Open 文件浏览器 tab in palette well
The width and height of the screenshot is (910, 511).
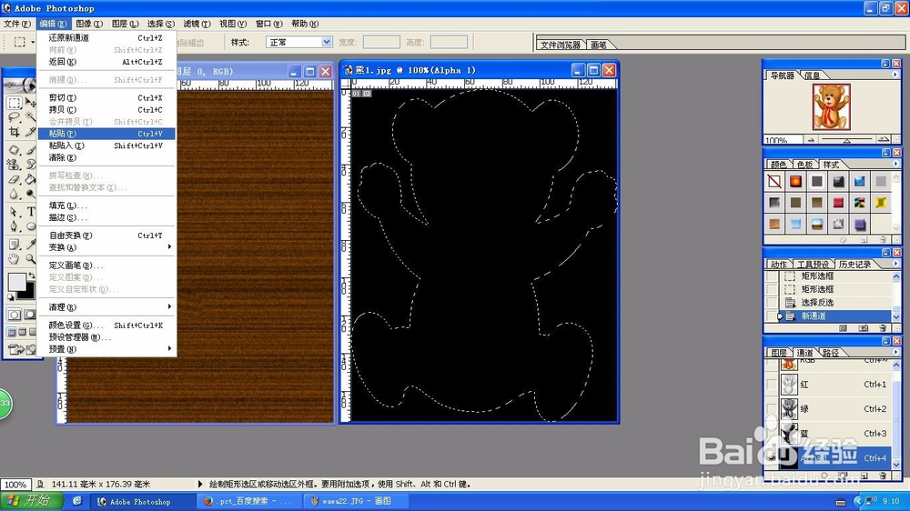(560, 45)
